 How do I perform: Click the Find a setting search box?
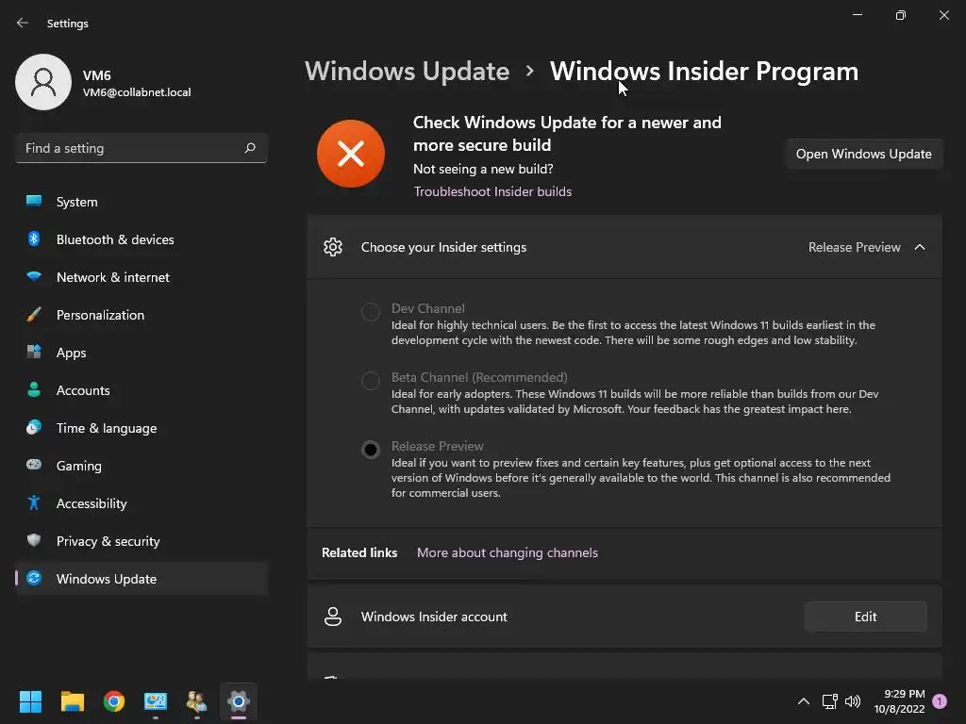[x=142, y=148]
